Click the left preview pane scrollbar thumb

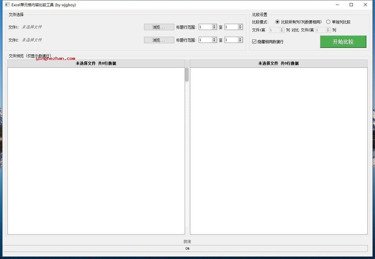coord(187,75)
